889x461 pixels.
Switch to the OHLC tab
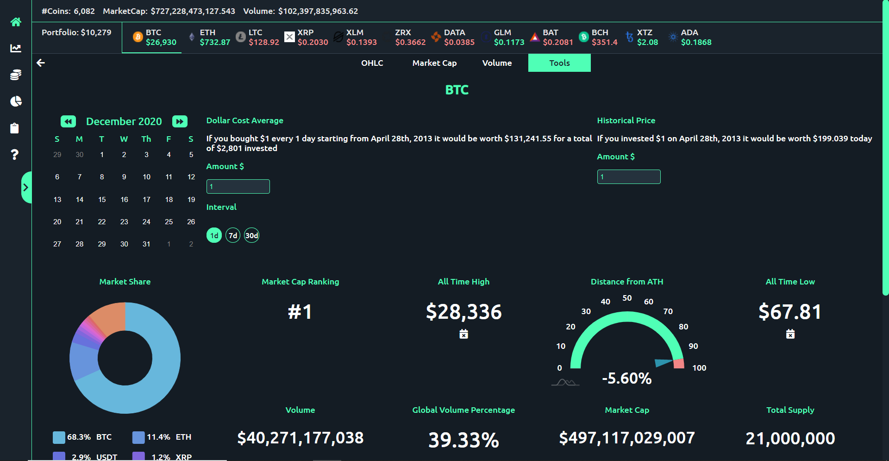[372, 63]
